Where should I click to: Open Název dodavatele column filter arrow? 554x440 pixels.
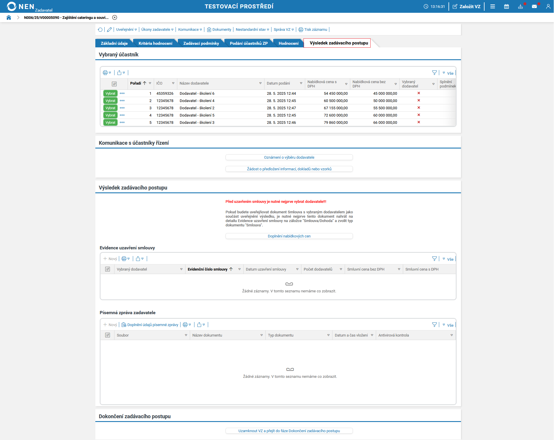click(260, 83)
